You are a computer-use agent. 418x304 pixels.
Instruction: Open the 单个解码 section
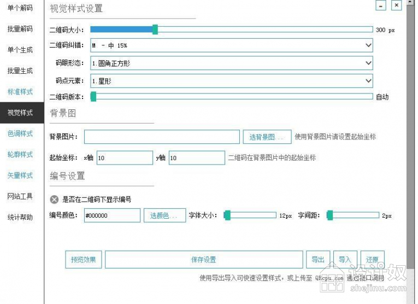click(x=20, y=8)
